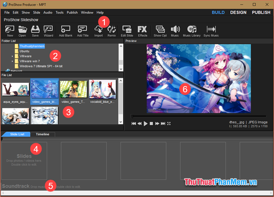Screen dimensions: 274x197
Task: Click fast-forward in the preview controls
Action: pyautogui.click(x=157, y=124)
